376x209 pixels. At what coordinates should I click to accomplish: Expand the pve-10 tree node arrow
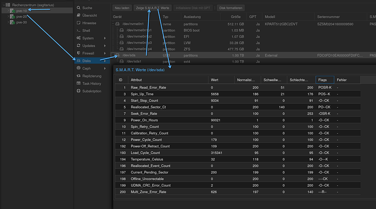click(x=8, y=11)
